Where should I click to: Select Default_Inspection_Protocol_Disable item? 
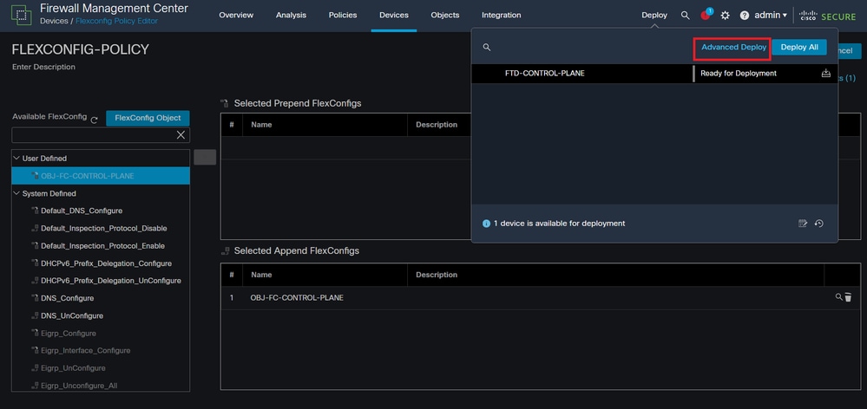coord(104,228)
